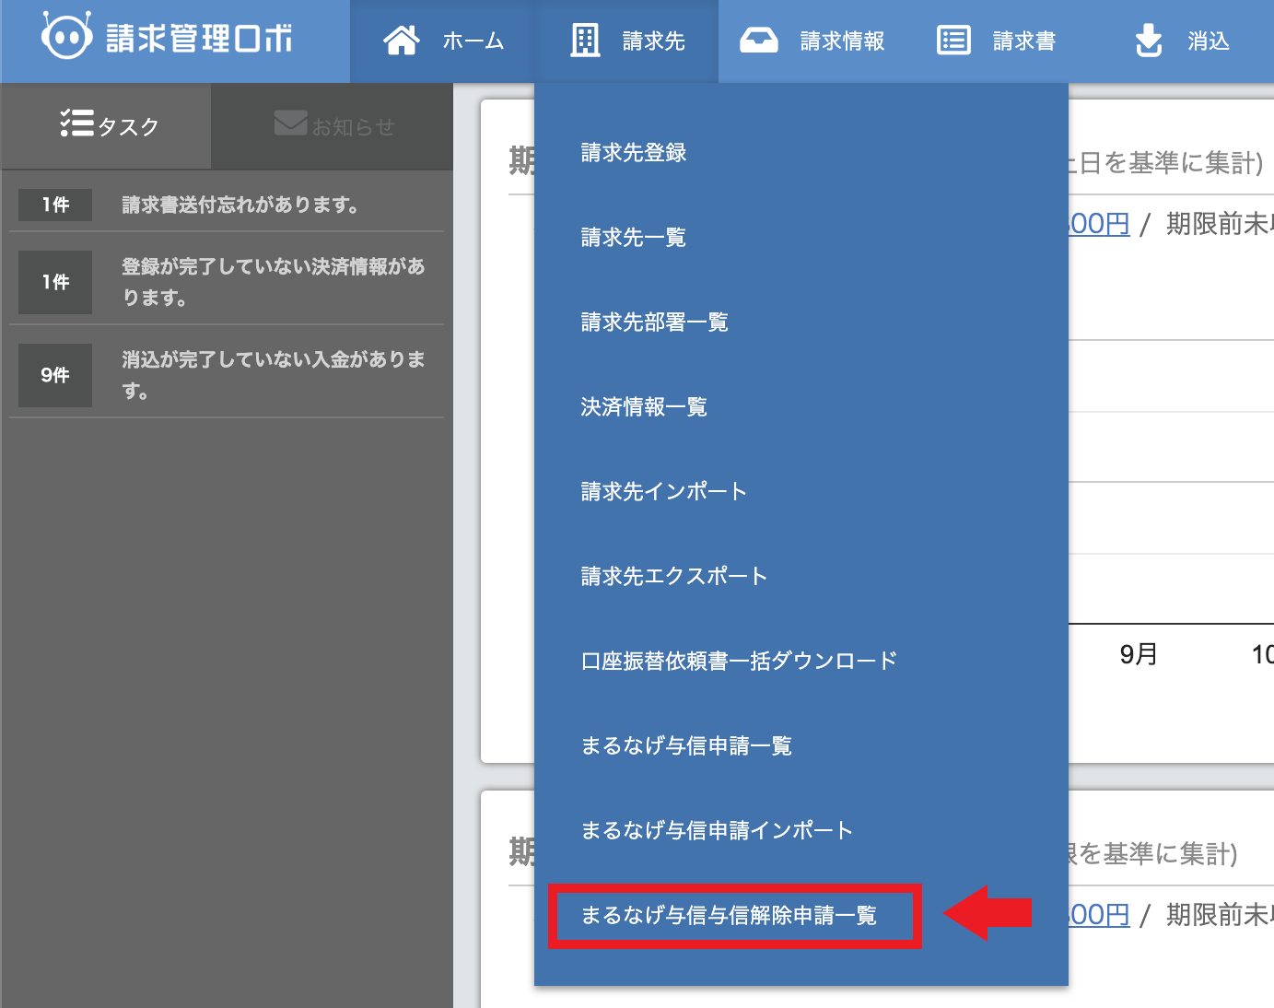Click the 1件 badge for 決済情報 task
The width and height of the screenshot is (1274, 1008).
click(x=55, y=282)
